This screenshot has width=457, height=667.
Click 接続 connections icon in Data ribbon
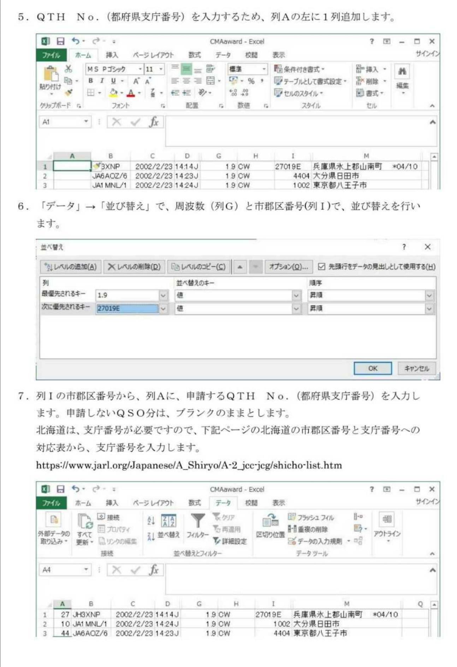click(x=101, y=517)
